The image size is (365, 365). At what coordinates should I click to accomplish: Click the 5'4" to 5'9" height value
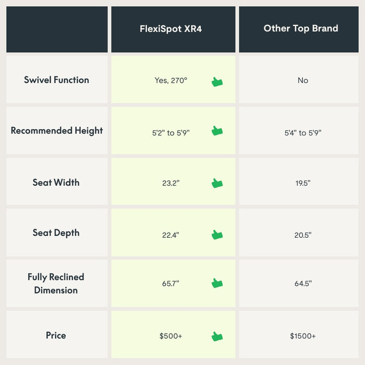303,133
